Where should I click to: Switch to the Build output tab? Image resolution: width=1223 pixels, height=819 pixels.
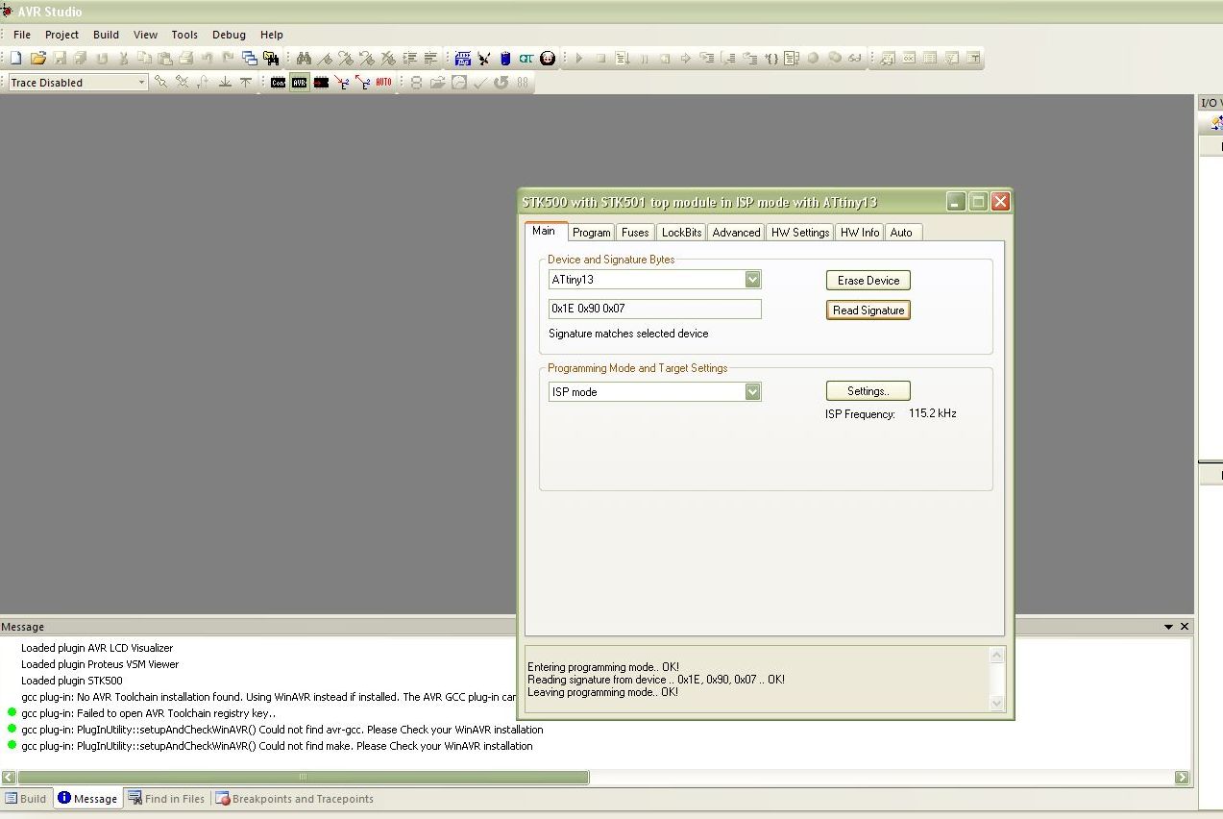[x=26, y=799]
